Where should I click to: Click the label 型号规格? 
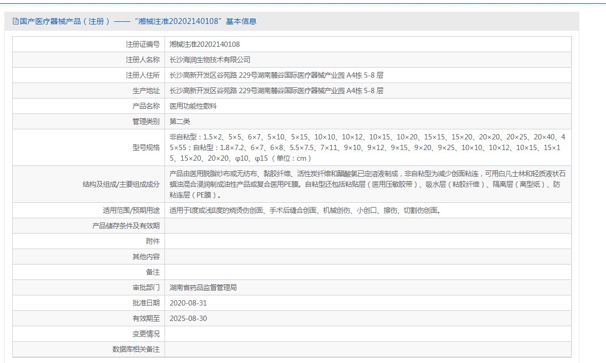[x=146, y=147]
